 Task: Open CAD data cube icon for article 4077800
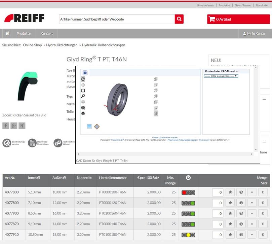241,203
